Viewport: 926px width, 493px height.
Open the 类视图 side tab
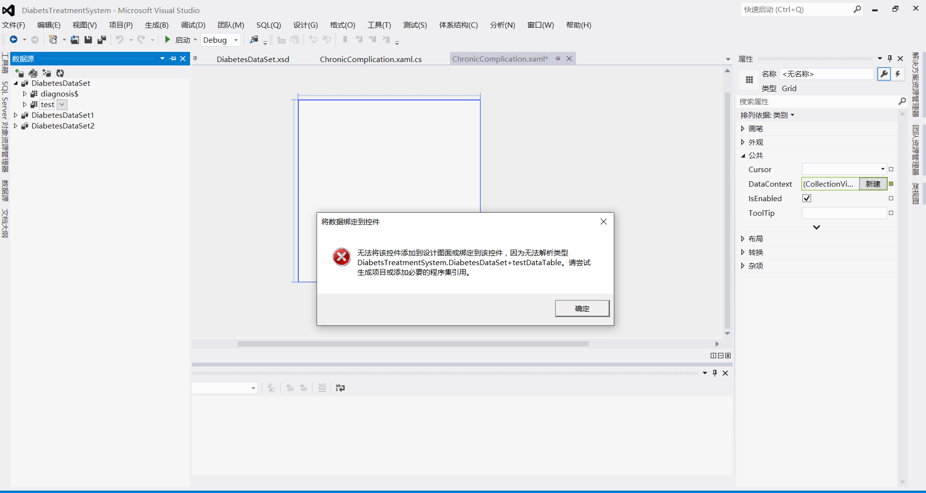tap(915, 193)
